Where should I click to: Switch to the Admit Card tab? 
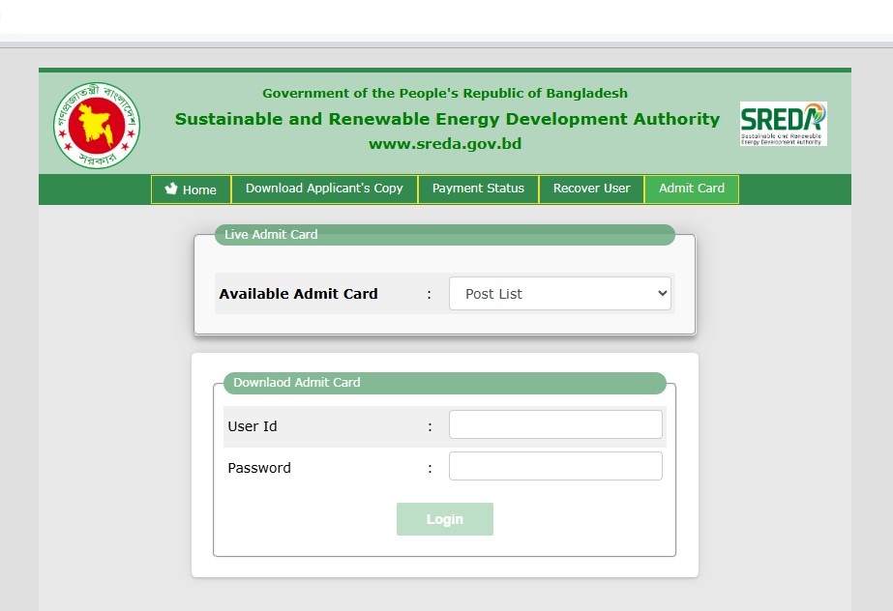point(691,189)
